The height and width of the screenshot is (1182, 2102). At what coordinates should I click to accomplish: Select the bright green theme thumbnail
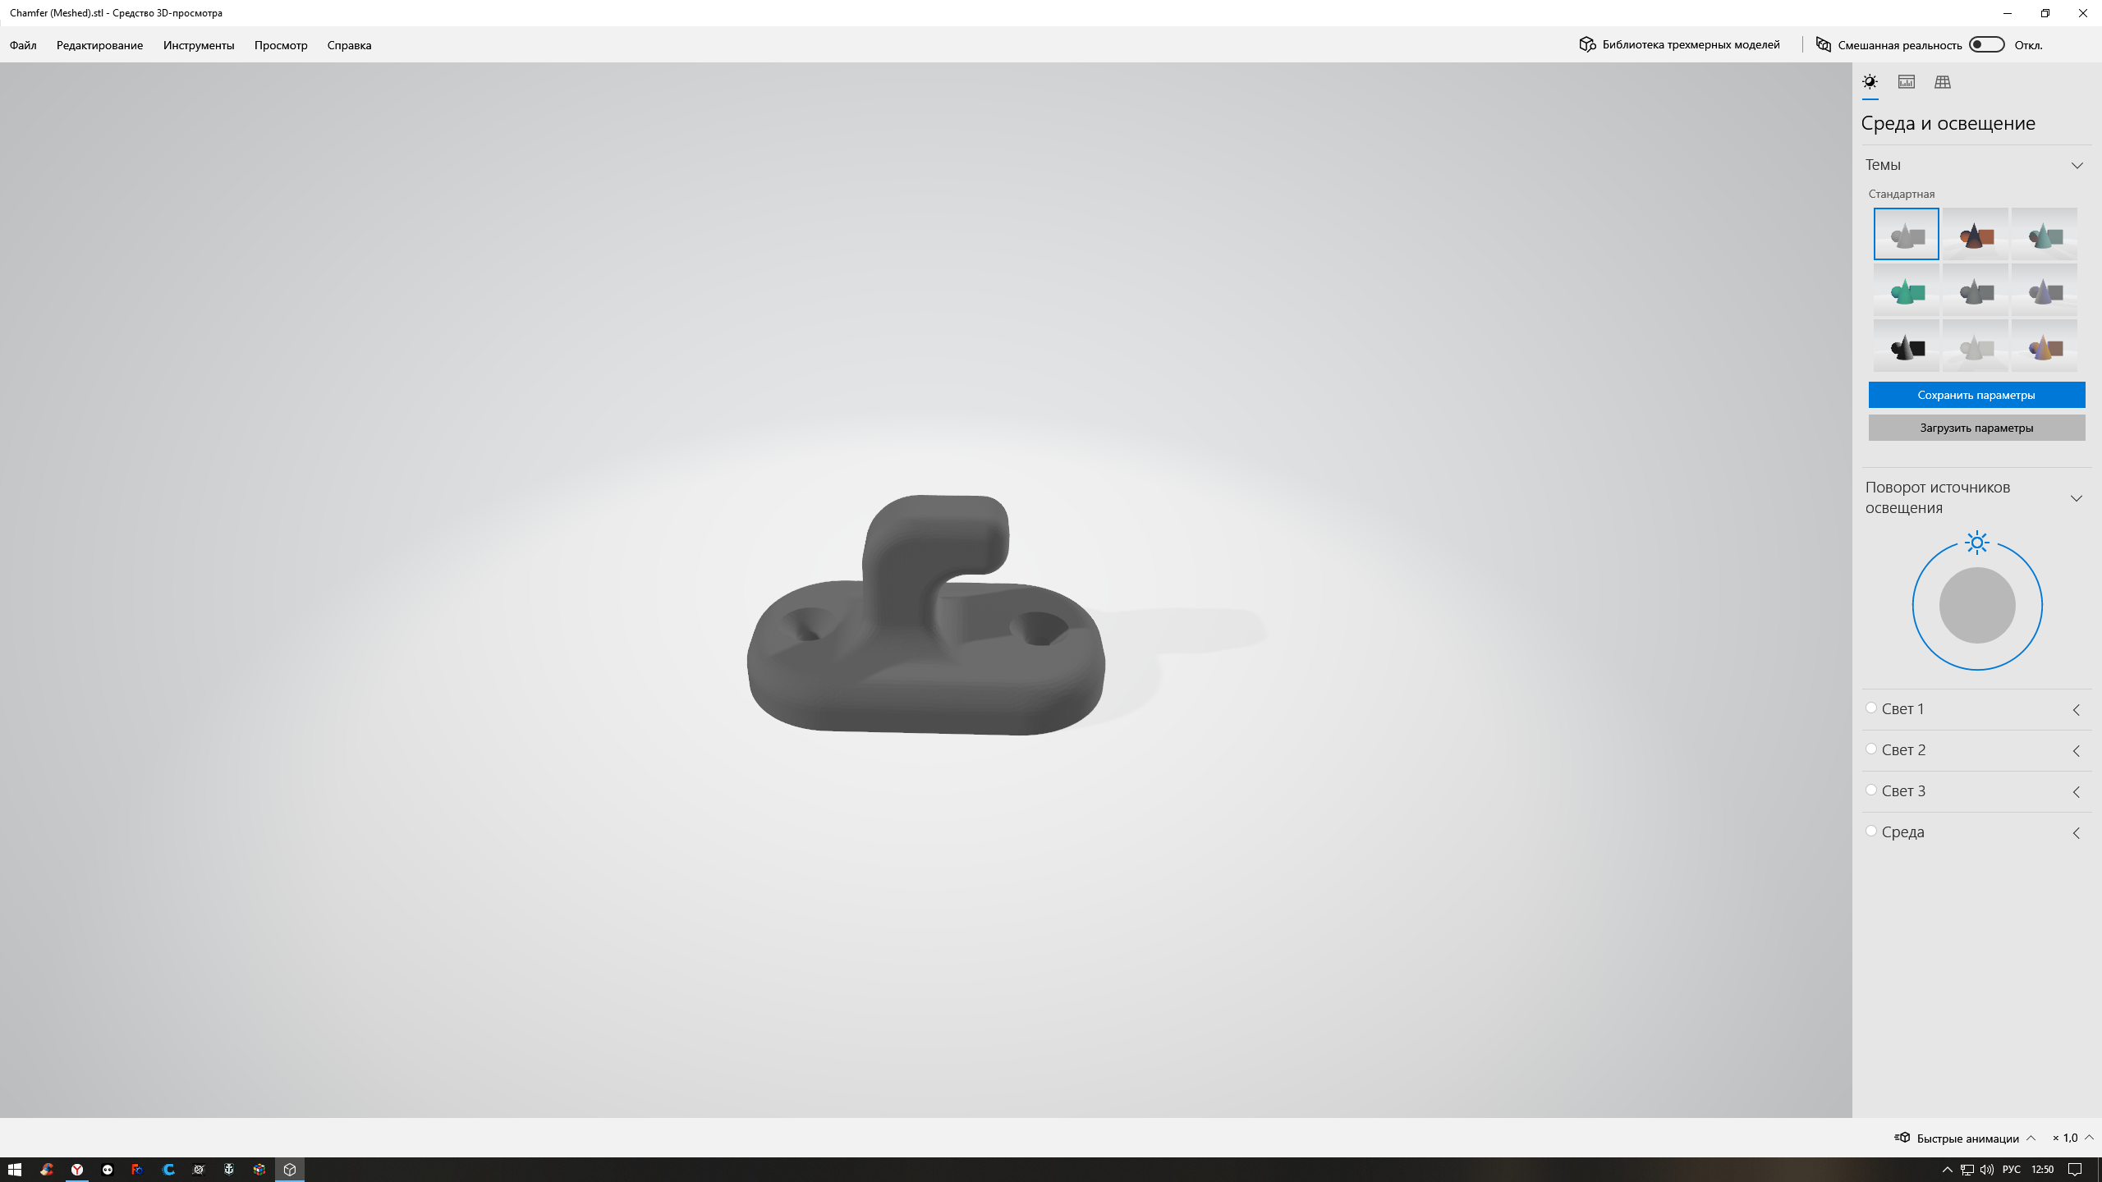(1906, 290)
